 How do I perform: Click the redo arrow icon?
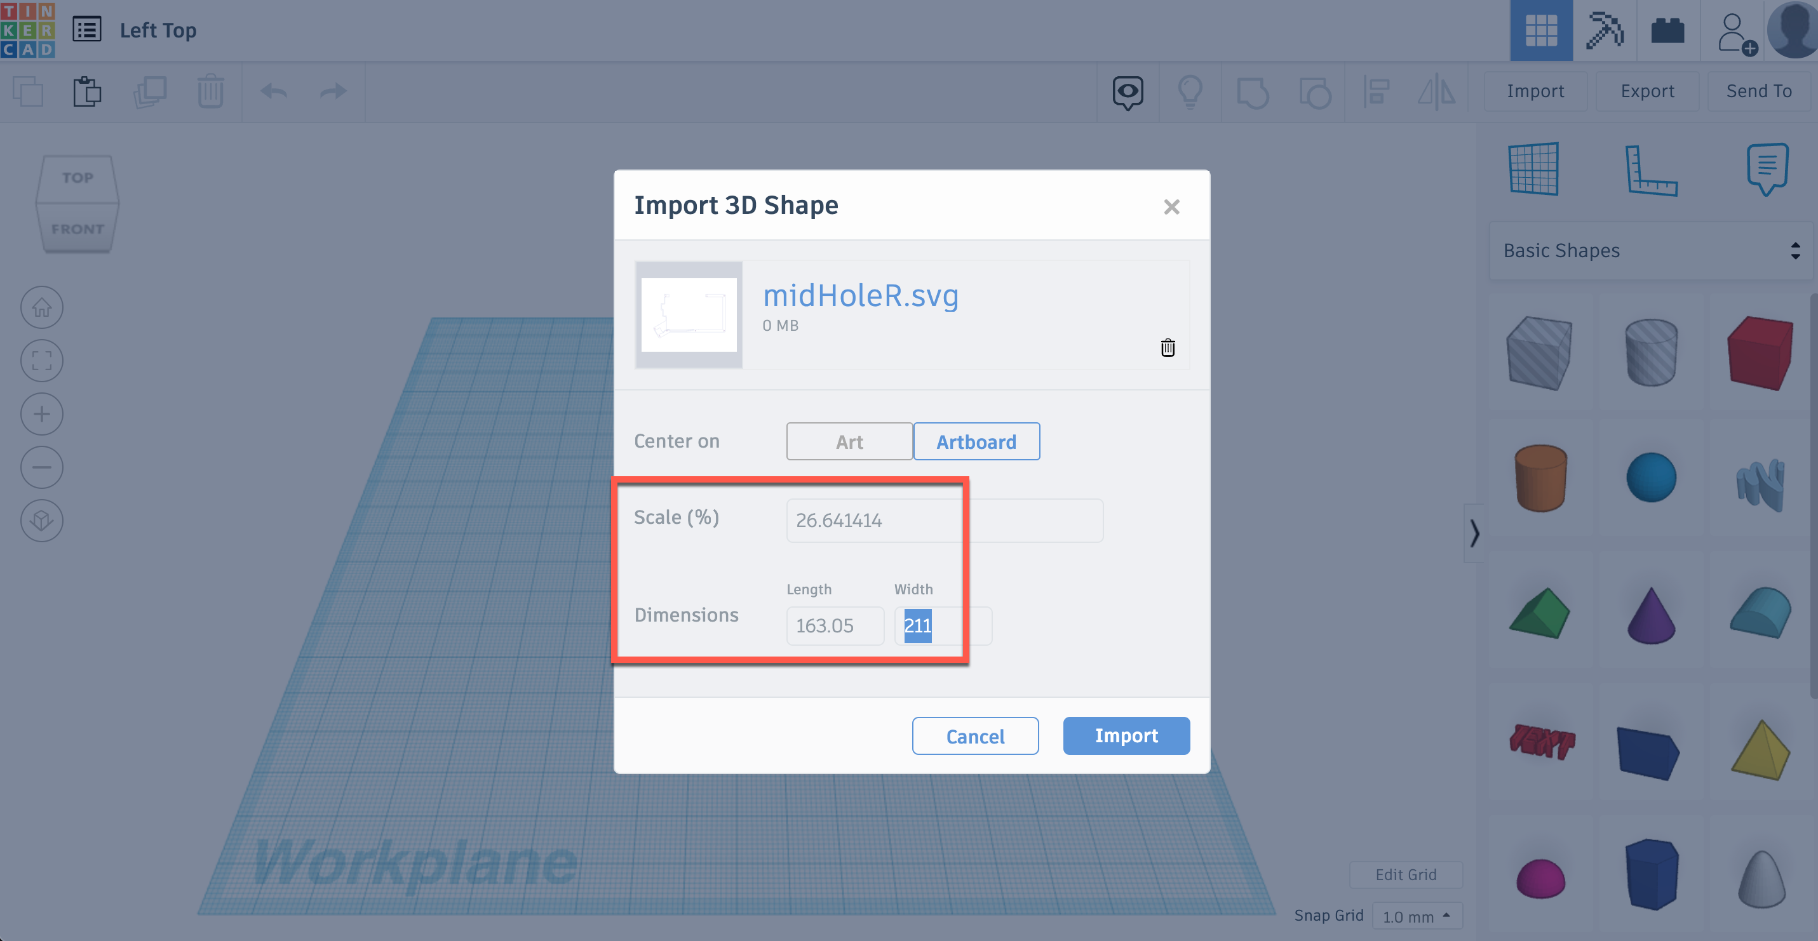(x=333, y=90)
